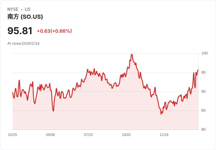The height and width of the screenshot is (150, 216).
Task: Click the 80 price axis label
Action: tap(204, 130)
